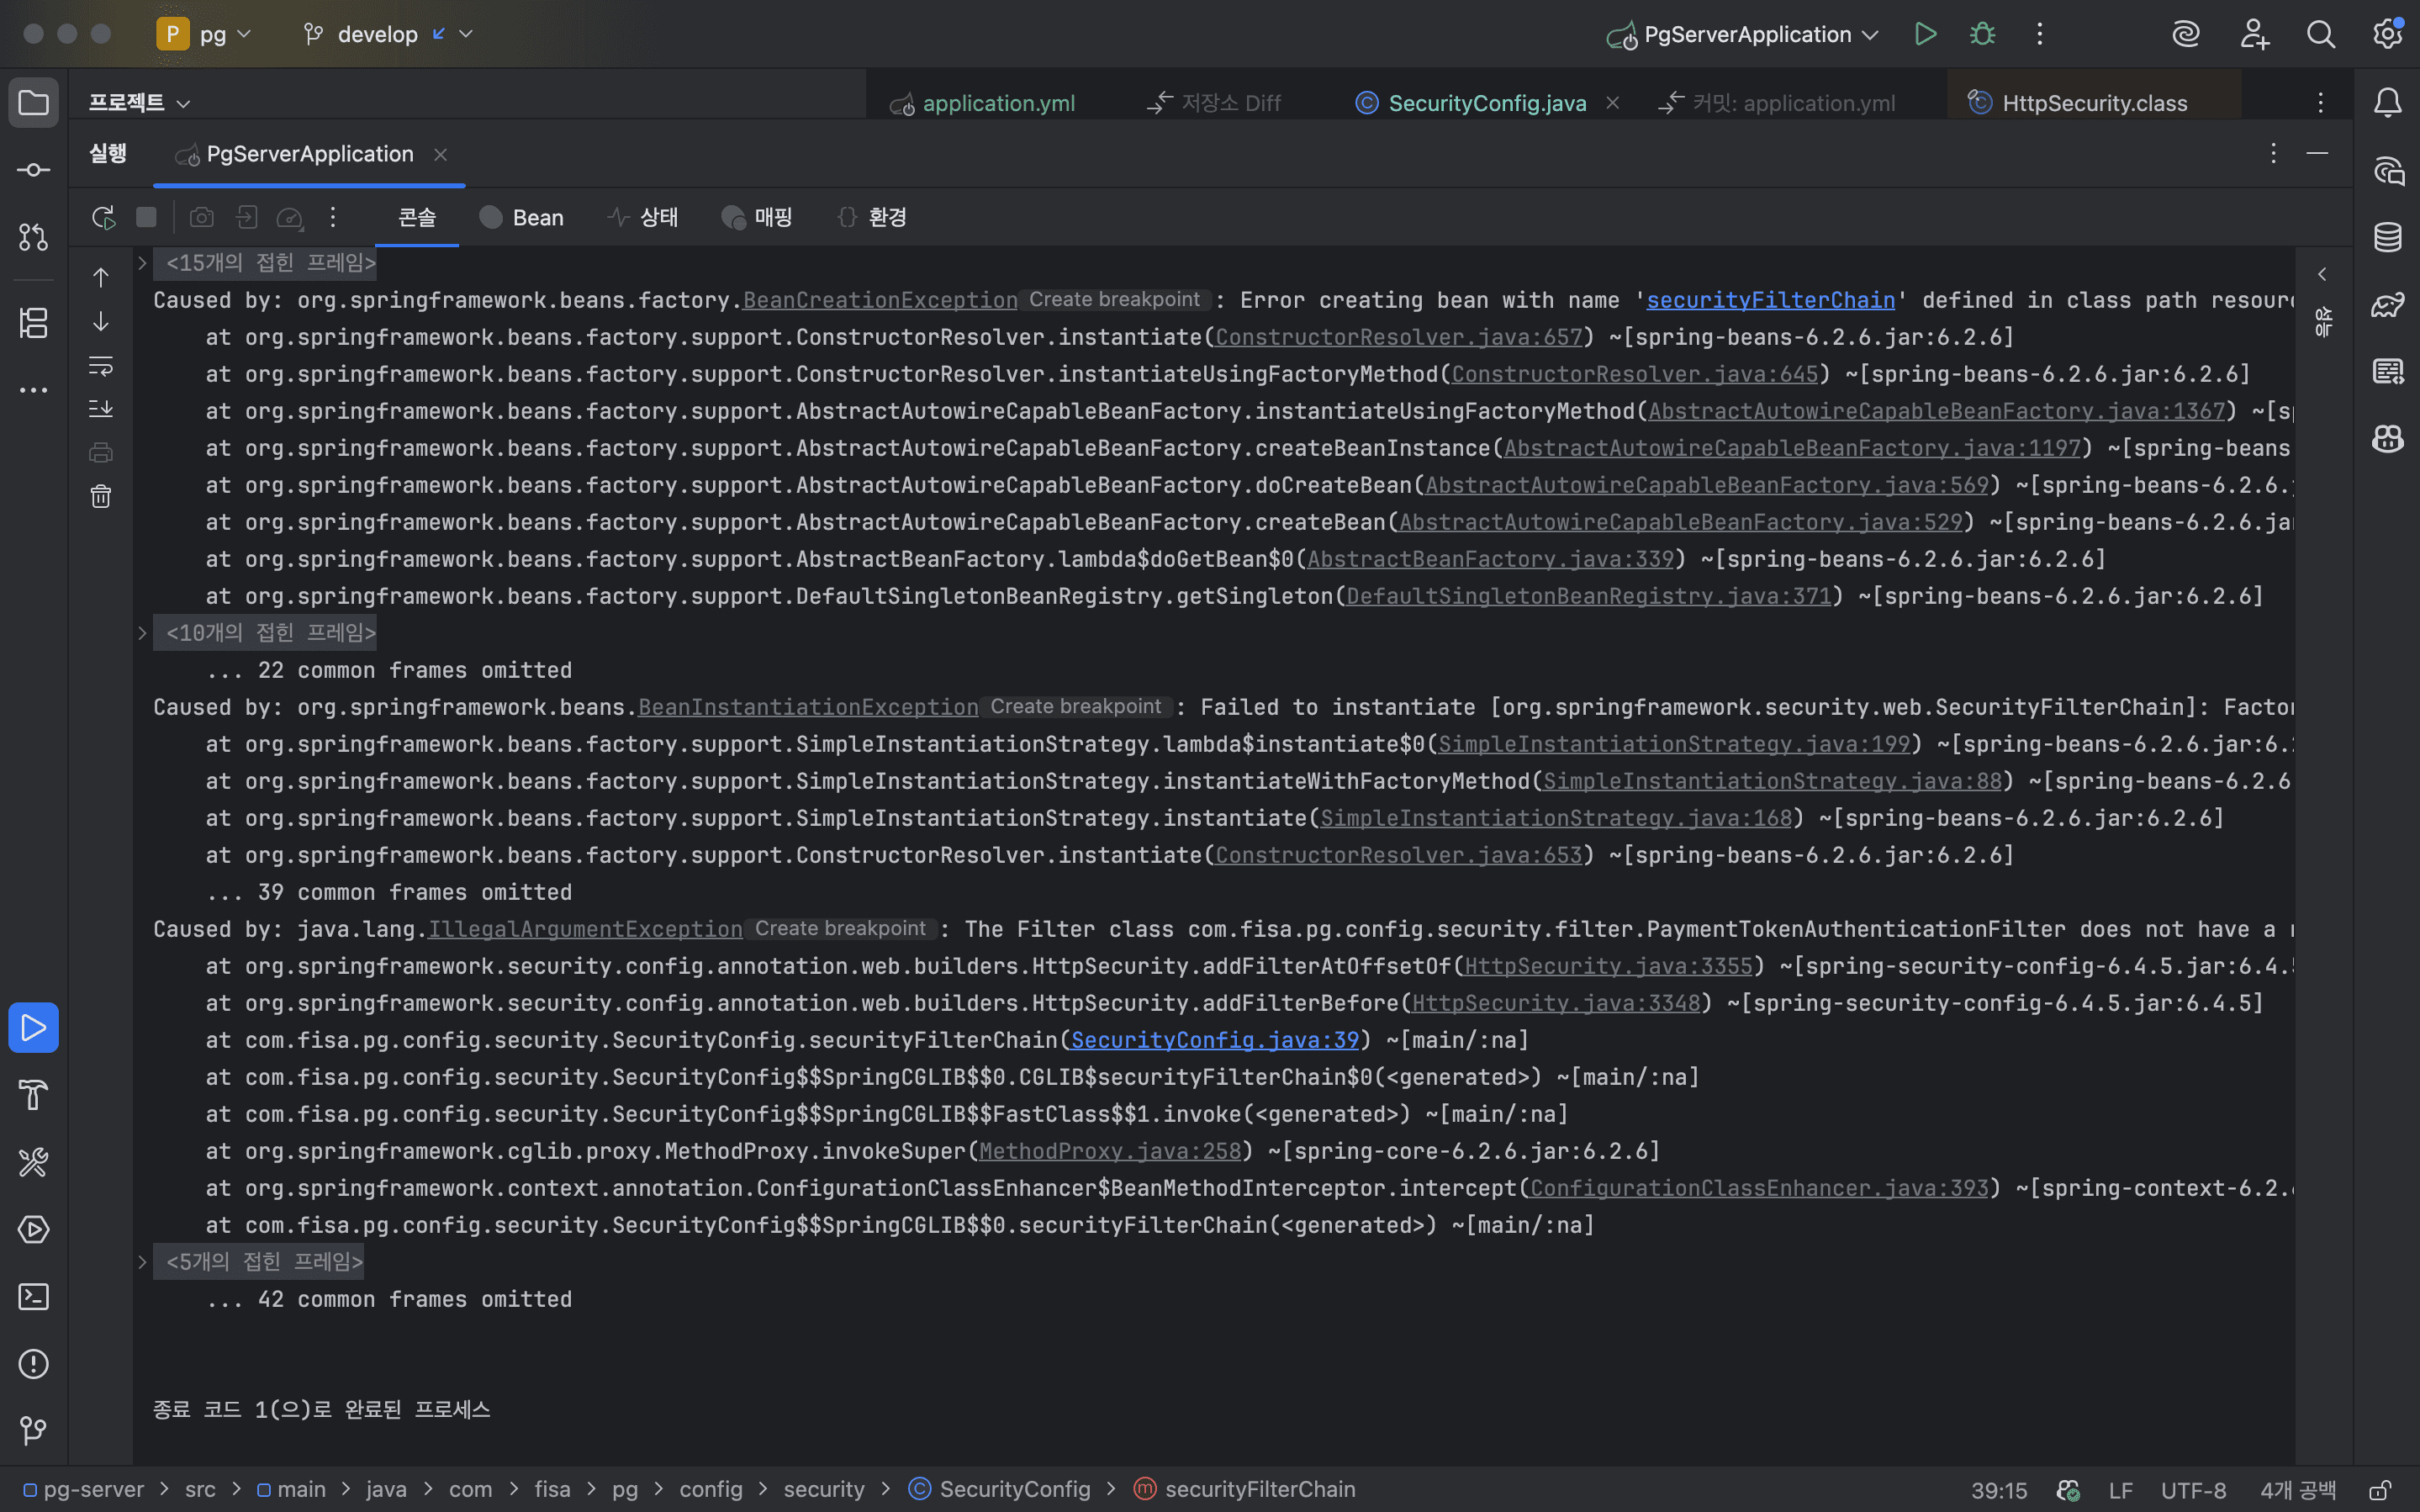
Task: Open the Commit tool window
Action: 33,170
